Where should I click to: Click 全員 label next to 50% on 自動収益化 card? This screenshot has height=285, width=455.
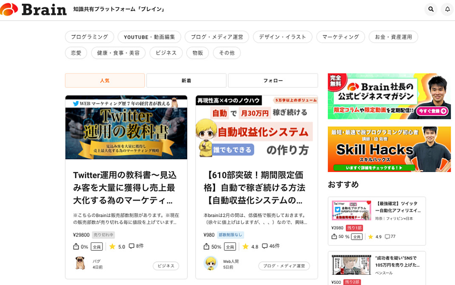(x=230, y=247)
